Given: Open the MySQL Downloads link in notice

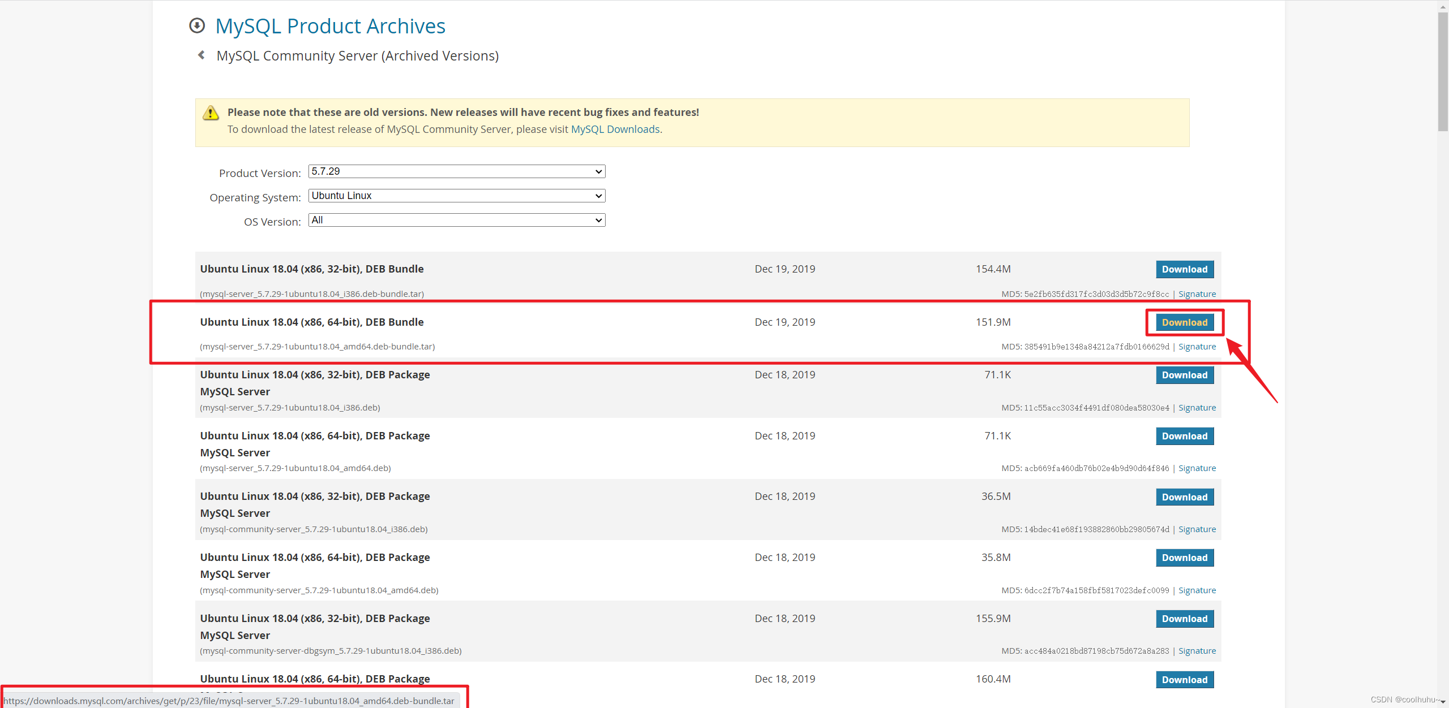Looking at the screenshot, I should coord(615,129).
